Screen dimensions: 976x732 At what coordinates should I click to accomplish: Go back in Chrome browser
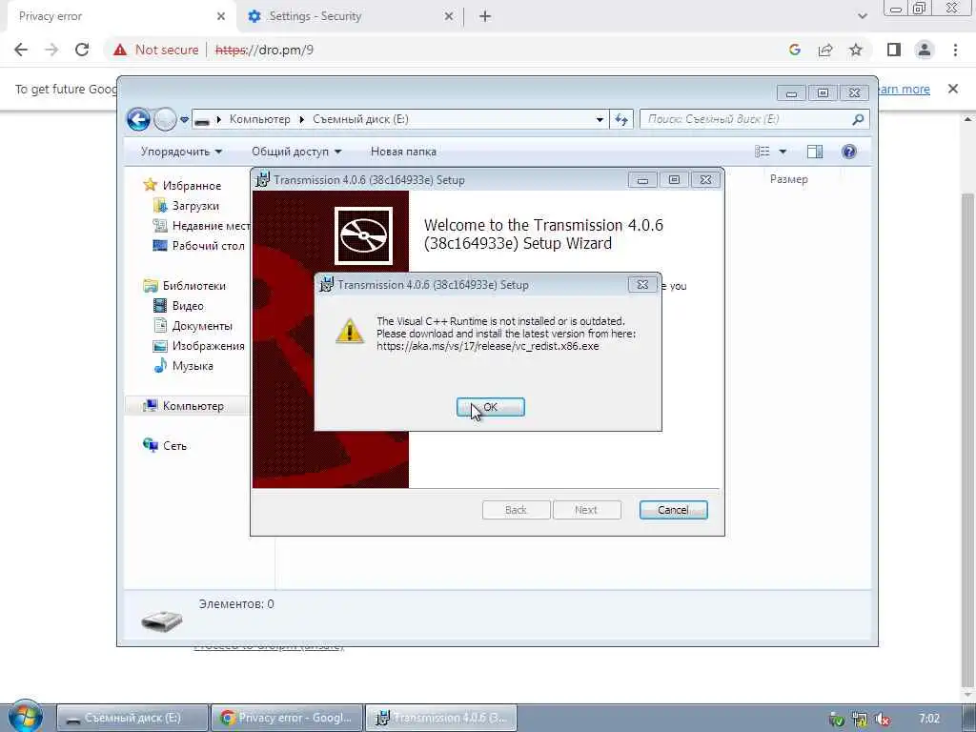click(21, 50)
